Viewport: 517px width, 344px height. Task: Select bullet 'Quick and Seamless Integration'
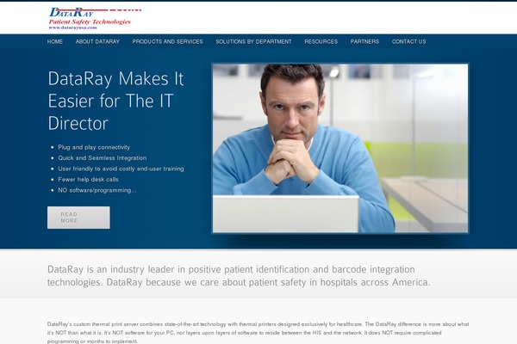[103, 158]
